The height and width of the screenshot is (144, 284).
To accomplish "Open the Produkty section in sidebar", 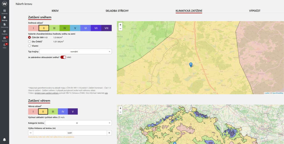I will click(4, 32).
